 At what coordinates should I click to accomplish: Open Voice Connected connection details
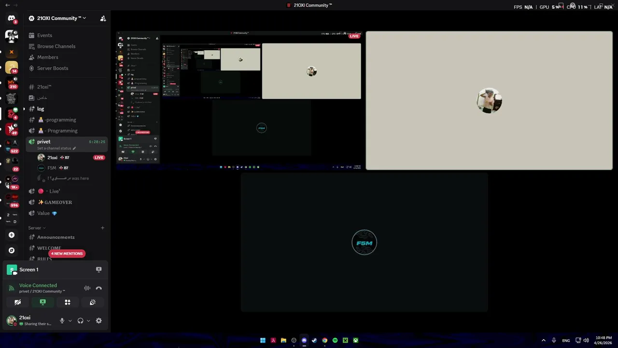point(38,286)
